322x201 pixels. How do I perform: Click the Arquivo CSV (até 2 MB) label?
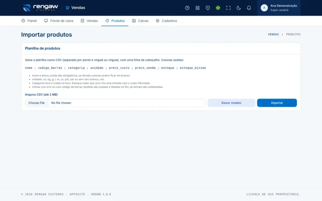41,95
